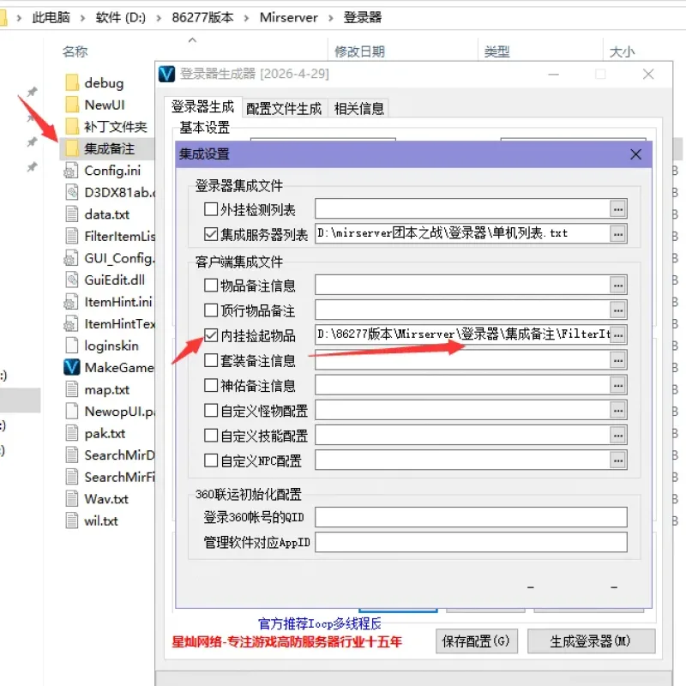686x686 pixels.
Task: Select the 集成备注 folder
Action: pyautogui.click(x=110, y=148)
